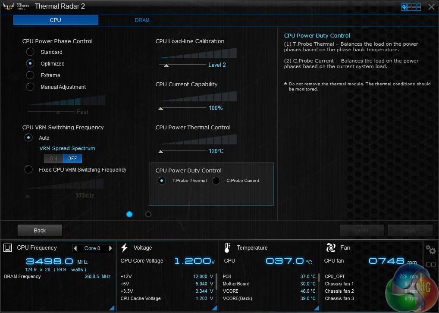Expand Temperature panel corner triangle
439x313 pixels.
[317, 308]
